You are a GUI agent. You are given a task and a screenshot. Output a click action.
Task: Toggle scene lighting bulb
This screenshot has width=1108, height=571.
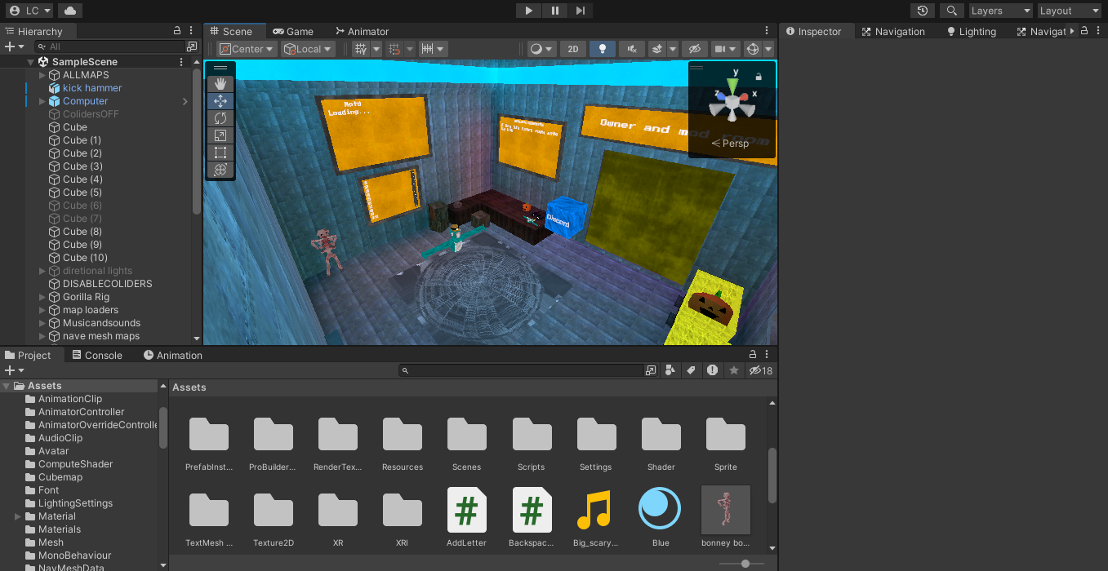[x=603, y=49]
